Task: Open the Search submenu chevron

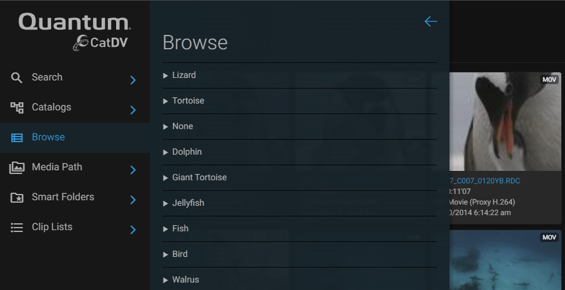Action: click(x=133, y=80)
